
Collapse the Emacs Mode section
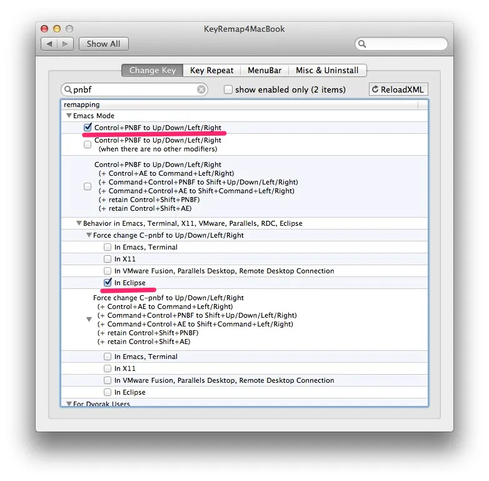69,116
